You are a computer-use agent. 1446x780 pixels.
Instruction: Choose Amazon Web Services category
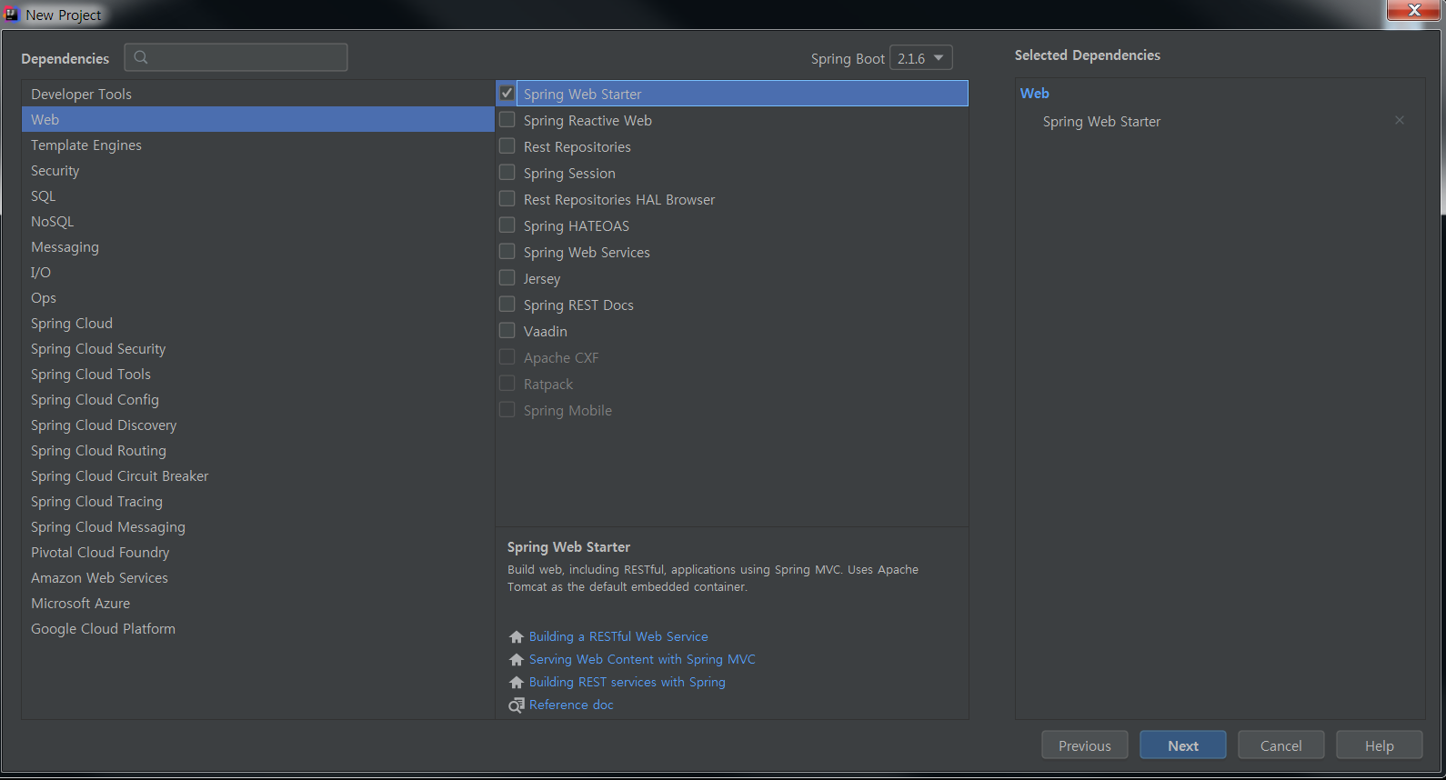(258, 577)
